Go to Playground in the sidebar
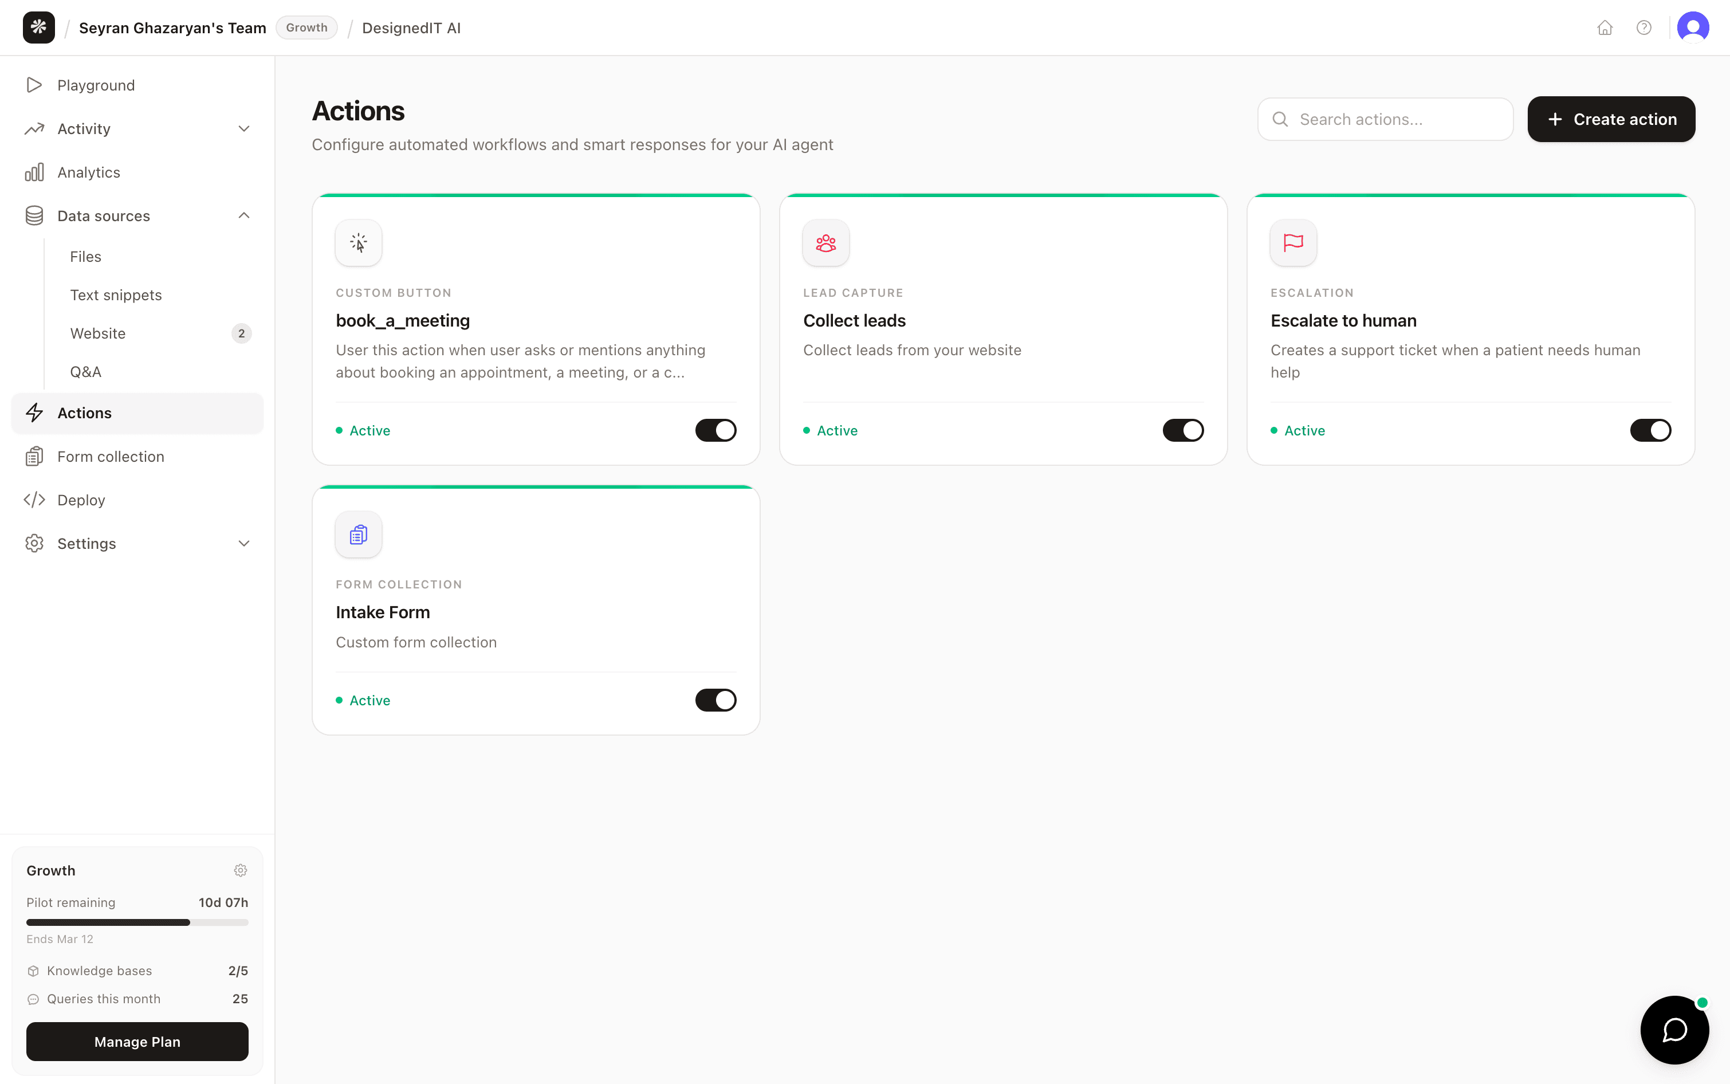The height and width of the screenshot is (1084, 1730). click(x=96, y=85)
